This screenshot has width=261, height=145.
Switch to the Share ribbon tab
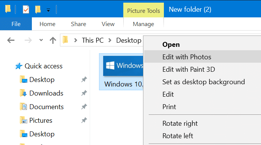(79, 24)
